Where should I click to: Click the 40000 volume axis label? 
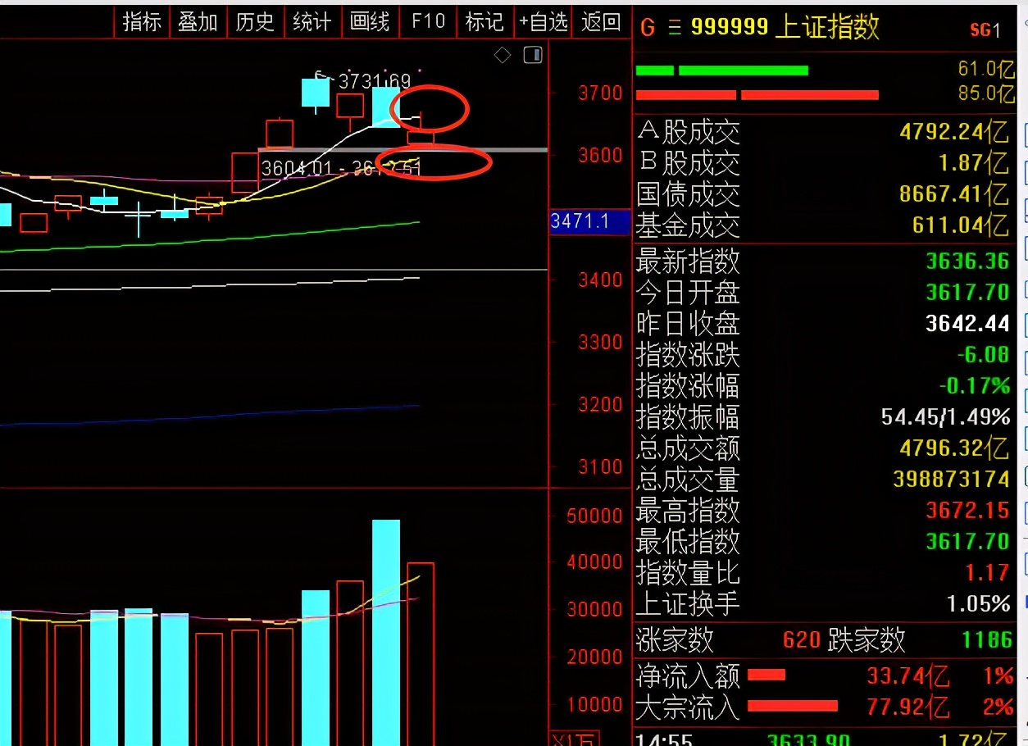594,563
